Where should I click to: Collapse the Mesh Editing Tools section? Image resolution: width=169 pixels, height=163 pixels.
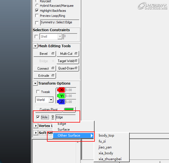35,46
